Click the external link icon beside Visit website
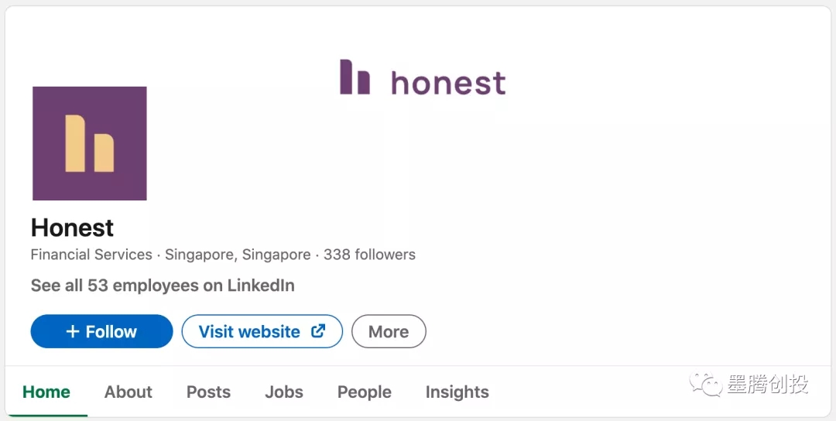This screenshot has height=421, width=836. (317, 331)
